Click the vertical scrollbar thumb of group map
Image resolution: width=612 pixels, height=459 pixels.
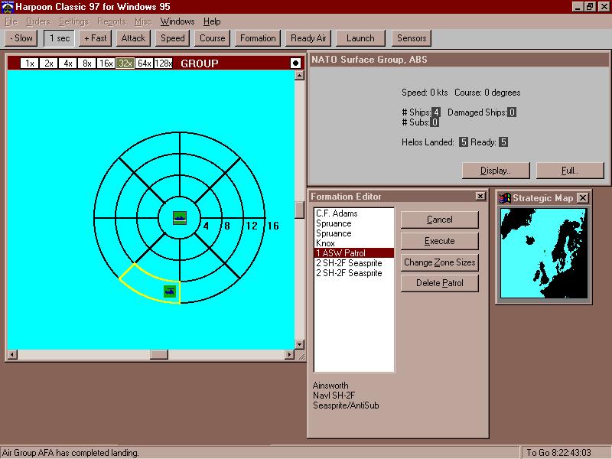click(x=299, y=210)
